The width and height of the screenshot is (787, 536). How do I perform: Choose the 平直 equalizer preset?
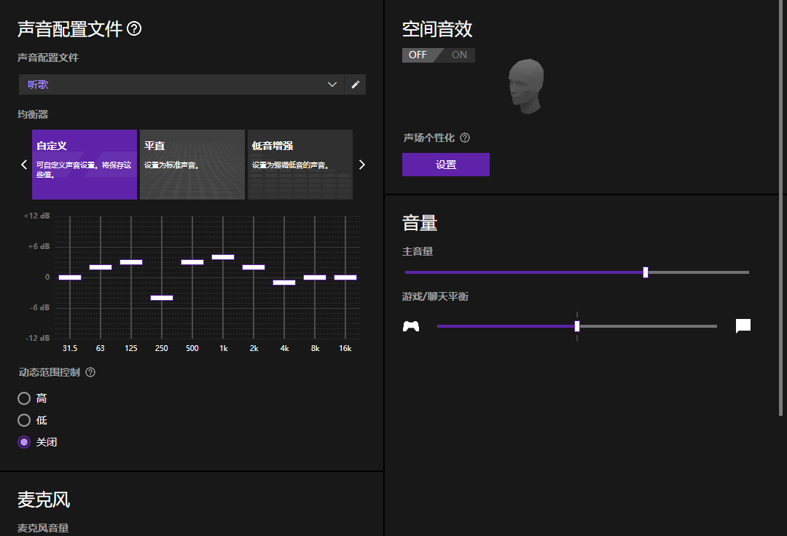tap(192, 165)
